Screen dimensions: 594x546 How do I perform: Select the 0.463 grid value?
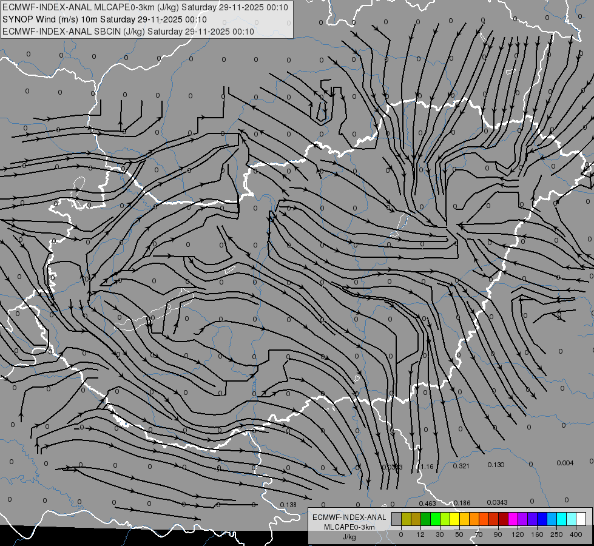pyautogui.click(x=427, y=504)
